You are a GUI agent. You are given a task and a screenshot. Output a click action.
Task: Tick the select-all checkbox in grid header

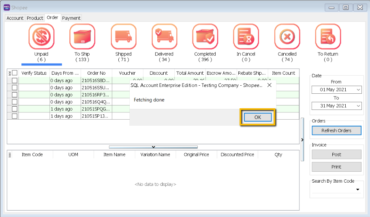[15, 73]
